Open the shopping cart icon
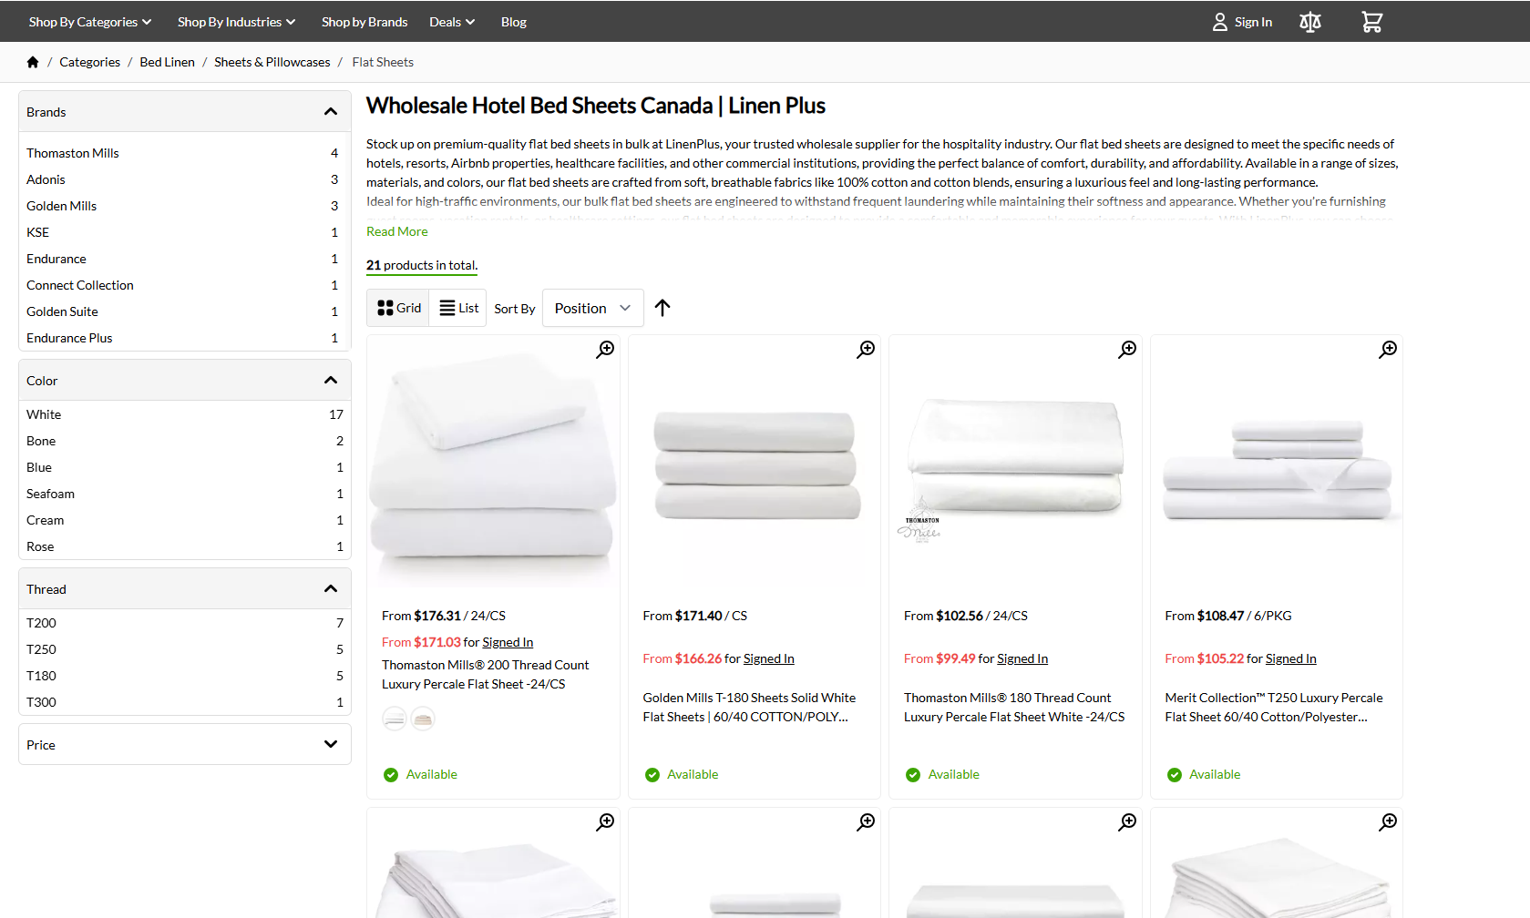 point(1371,22)
